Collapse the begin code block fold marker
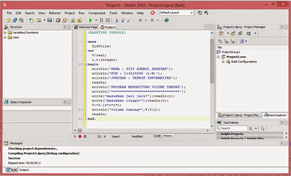This screenshot has height=176, width=291. pyautogui.click(x=85, y=65)
